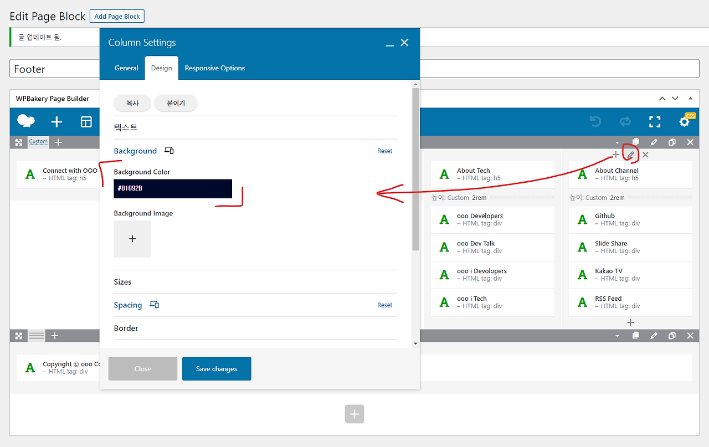Prepend element to About Channel column
The image size is (709, 447).
pyautogui.click(x=616, y=155)
